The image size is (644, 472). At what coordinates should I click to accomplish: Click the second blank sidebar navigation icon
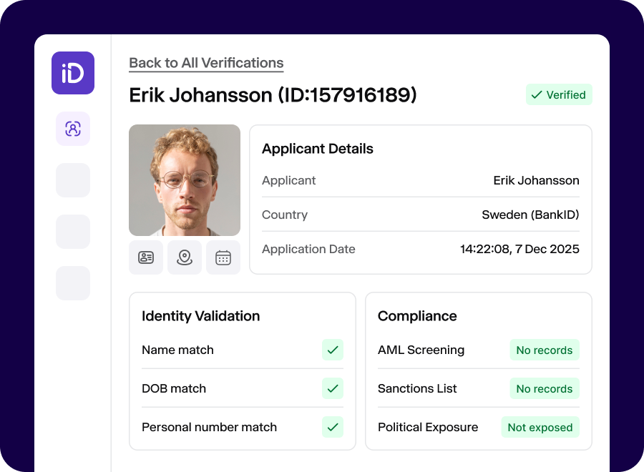pyautogui.click(x=72, y=180)
